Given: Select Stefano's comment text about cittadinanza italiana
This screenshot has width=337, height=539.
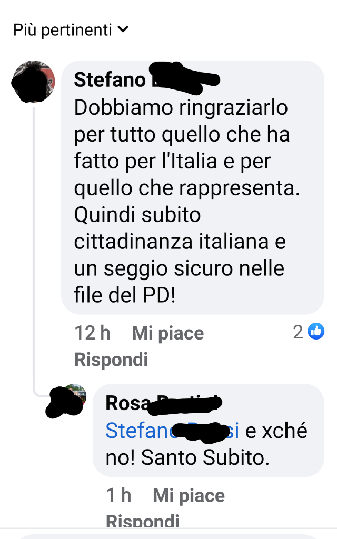Looking at the screenshot, I should (187, 201).
